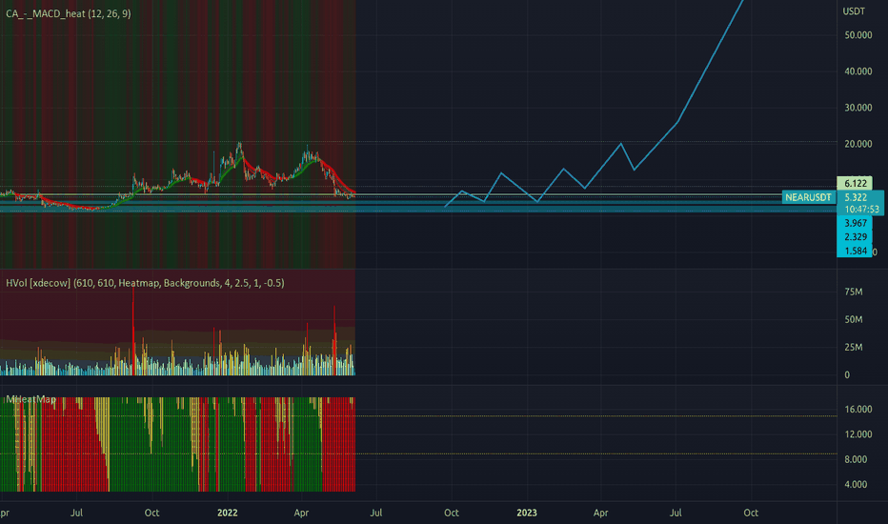Click the Oct label after 2023
This screenshot has width=888, height=524.
751,513
